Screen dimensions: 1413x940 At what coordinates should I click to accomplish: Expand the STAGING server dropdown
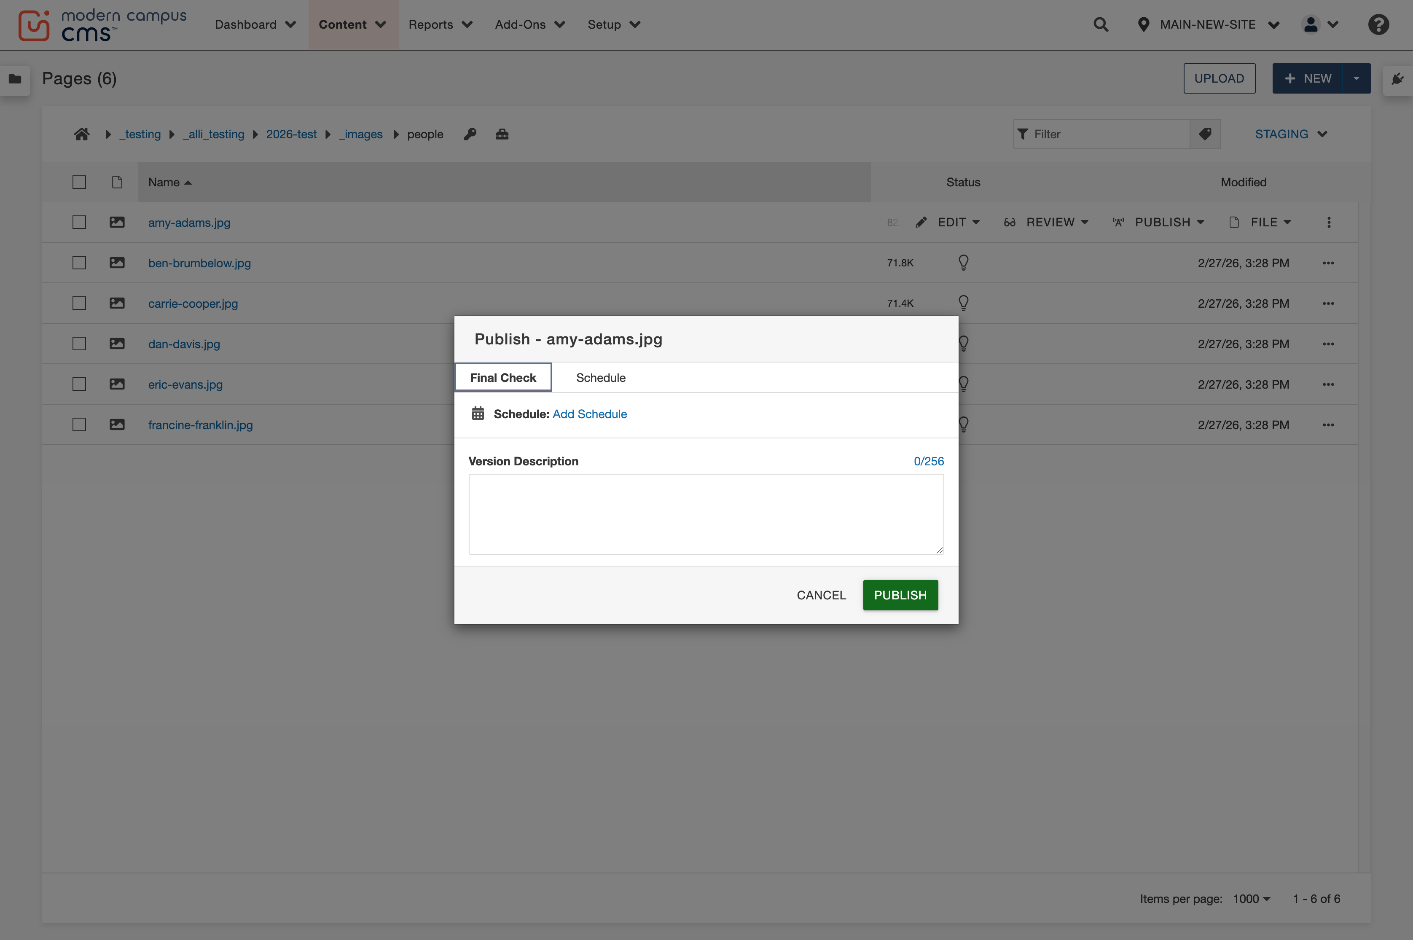point(1291,134)
